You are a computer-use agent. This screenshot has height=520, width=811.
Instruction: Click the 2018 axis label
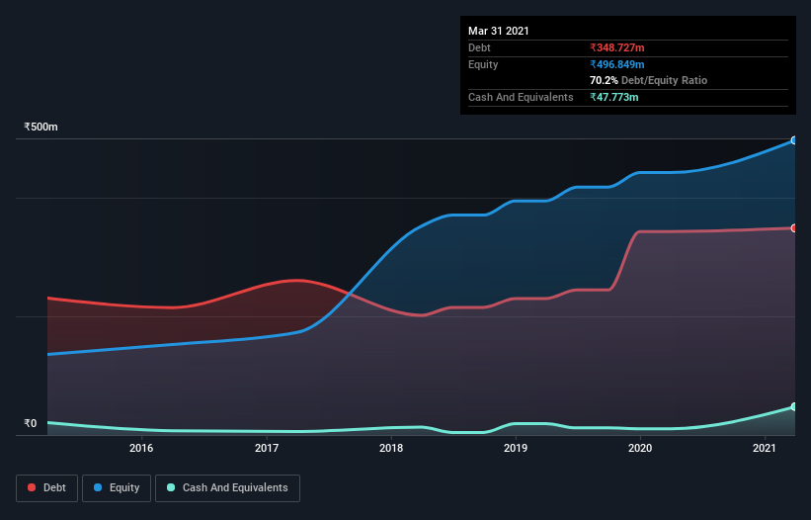[x=391, y=448]
